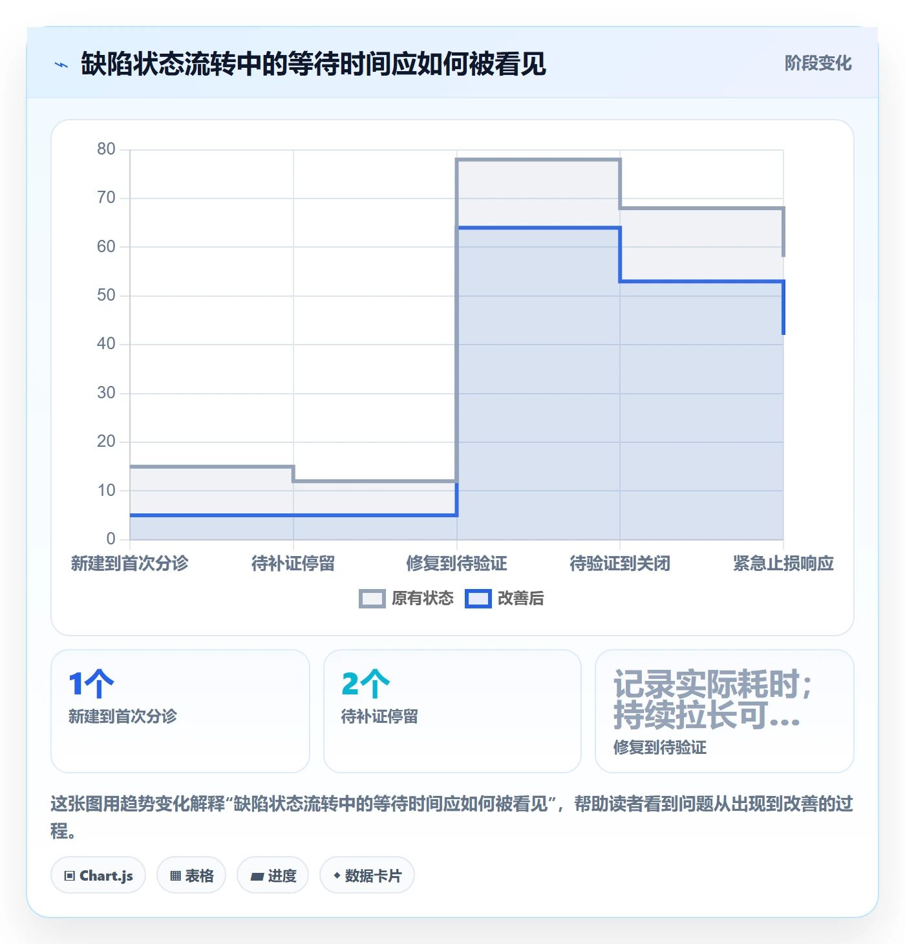905x944 pixels.
Task: Click the 改善后 legend label
Action: click(521, 599)
